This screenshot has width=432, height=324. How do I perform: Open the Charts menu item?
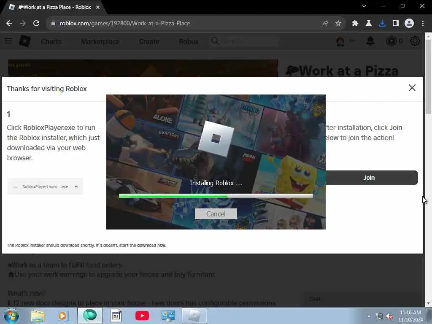pyautogui.click(x=51, y=41)
